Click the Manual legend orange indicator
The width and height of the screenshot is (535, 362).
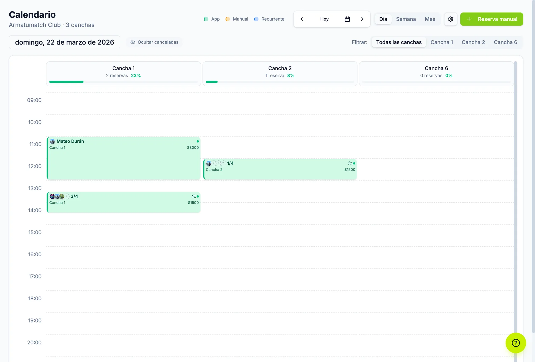(228, 19)
